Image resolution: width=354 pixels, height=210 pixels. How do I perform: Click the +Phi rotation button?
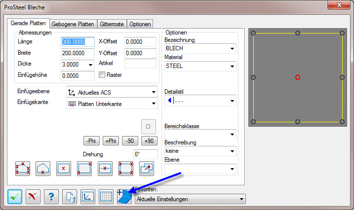click(x=111, y=141)
